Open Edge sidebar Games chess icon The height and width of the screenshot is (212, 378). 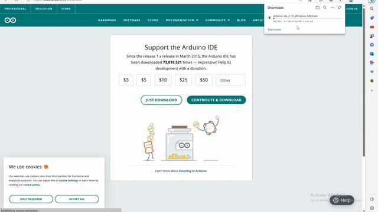click(x=372, y=36)
